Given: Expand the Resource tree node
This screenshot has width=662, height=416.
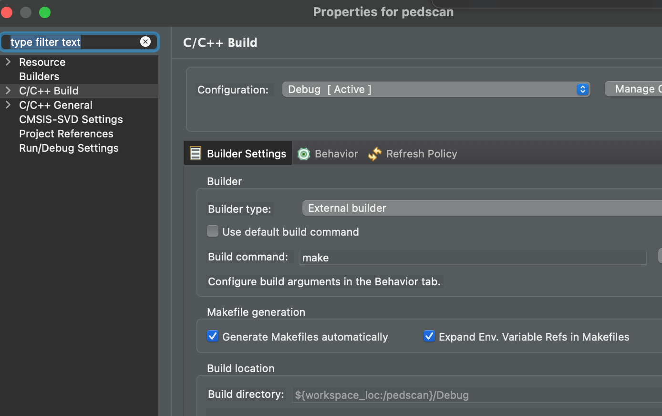Looking at the screenshot, I should coord(8,62).
